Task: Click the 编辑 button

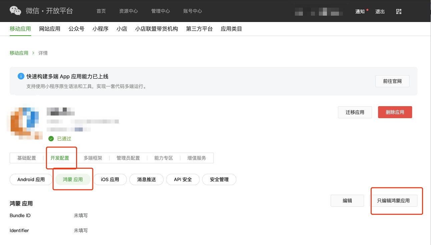Action: (x=347, y=201)
